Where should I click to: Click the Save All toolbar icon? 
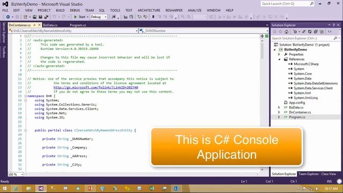click(x=46, y=17)
